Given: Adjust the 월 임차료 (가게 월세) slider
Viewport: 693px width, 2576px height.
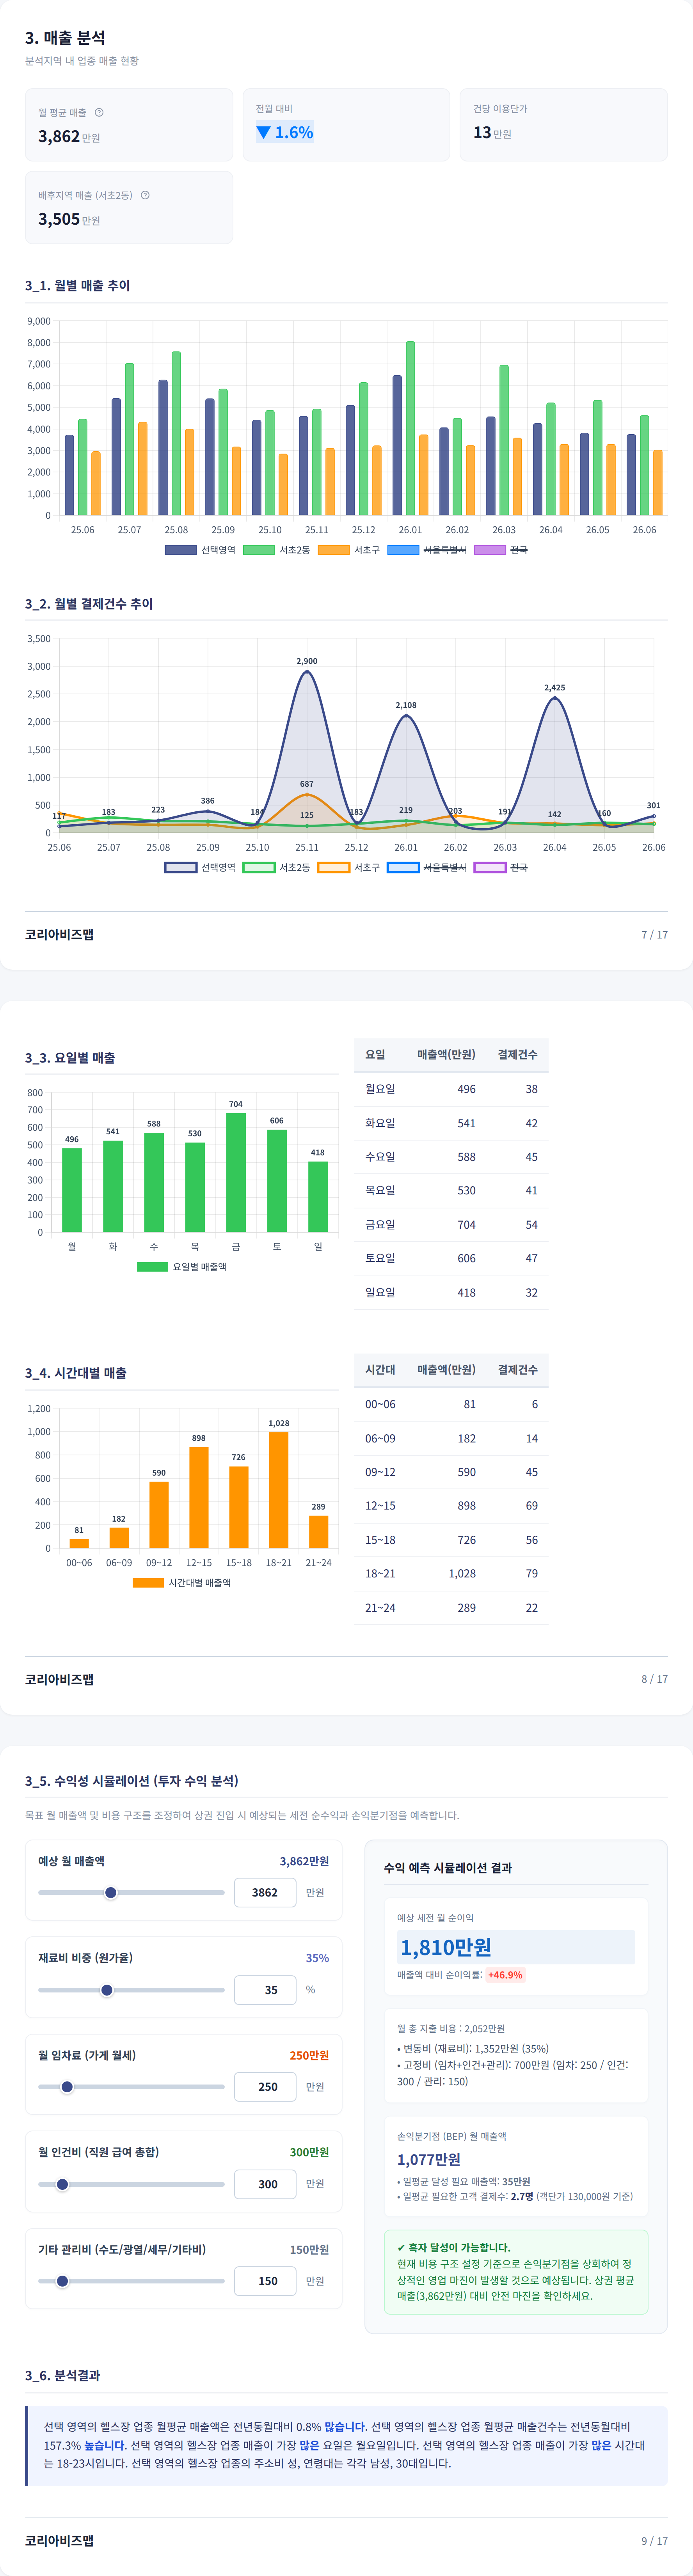Looking at the screenshot, I should click(x=131, y=2087).
